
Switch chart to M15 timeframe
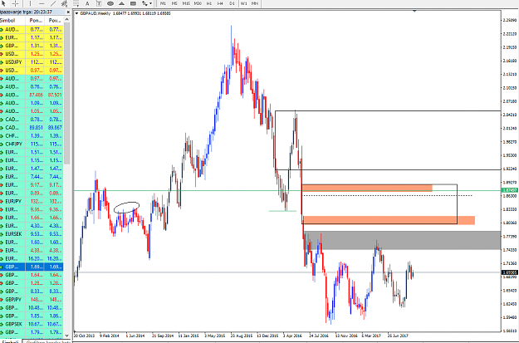pos(186,3)
